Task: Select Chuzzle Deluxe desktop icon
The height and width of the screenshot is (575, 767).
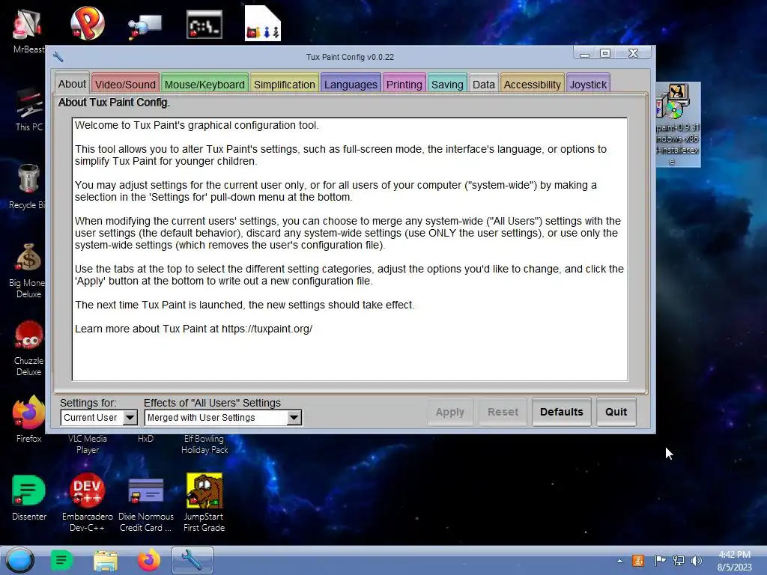Action: pos(28,349)
